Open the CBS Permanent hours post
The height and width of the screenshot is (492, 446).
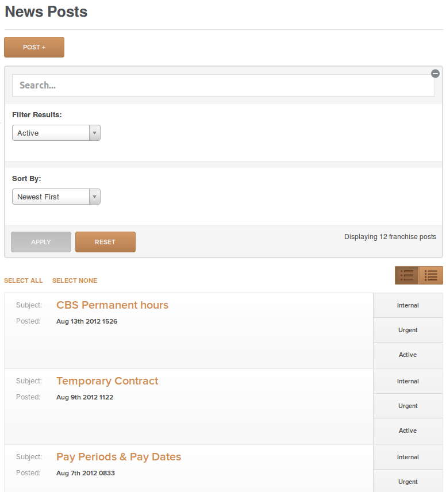point(113,305)
